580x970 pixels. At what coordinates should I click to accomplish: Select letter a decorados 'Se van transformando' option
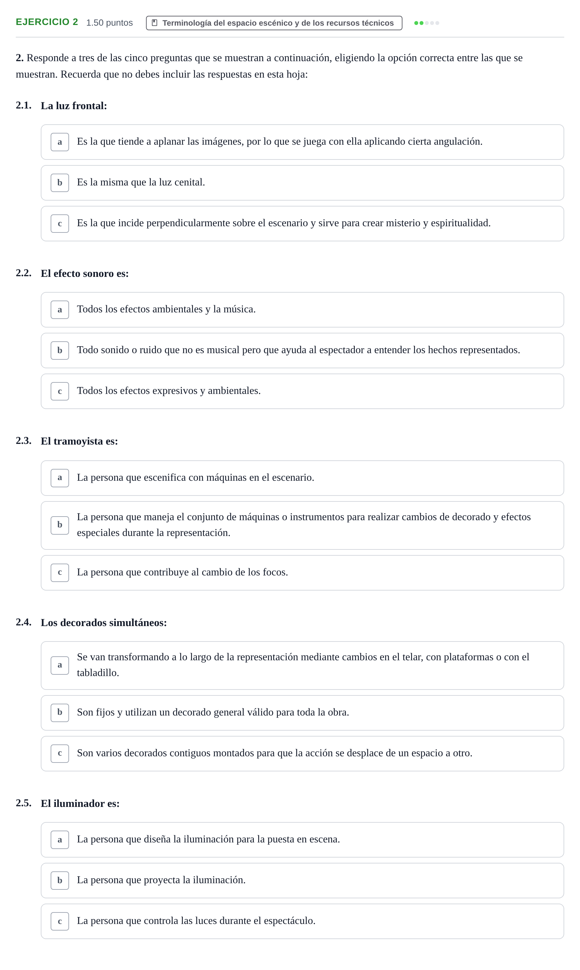click(x=302, y=665)
